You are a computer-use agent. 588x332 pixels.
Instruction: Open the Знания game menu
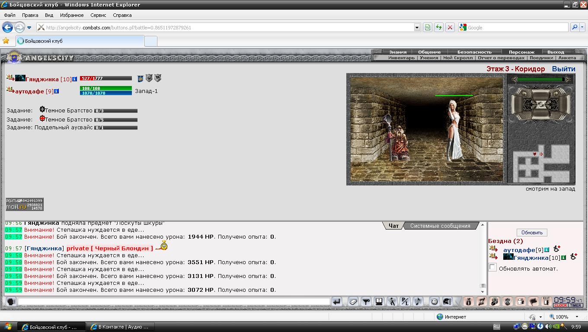tap(398, 52)
